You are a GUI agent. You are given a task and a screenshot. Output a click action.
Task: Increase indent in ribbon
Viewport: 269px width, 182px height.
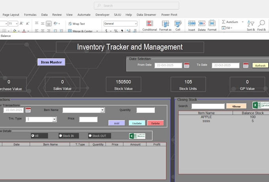(61, 31)
